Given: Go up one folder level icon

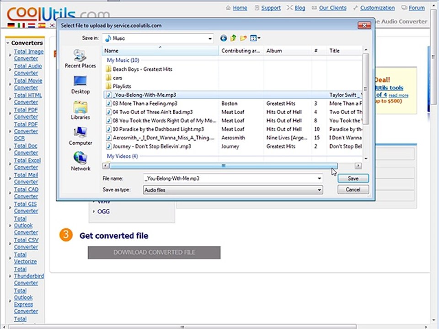Looking at the screenshot, I should [233, 38].
